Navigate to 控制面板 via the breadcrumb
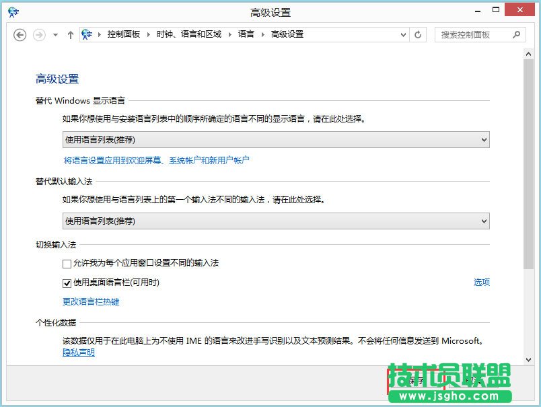The width and height of the screenshot is (541, 407). [124, 34]
